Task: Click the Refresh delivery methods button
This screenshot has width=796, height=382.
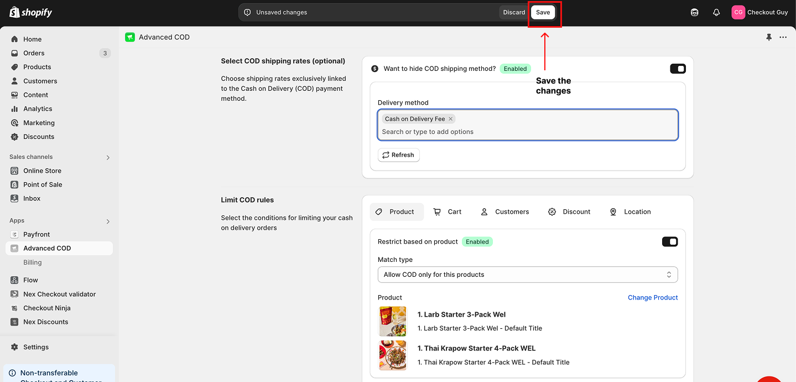Action: [398, 155]
